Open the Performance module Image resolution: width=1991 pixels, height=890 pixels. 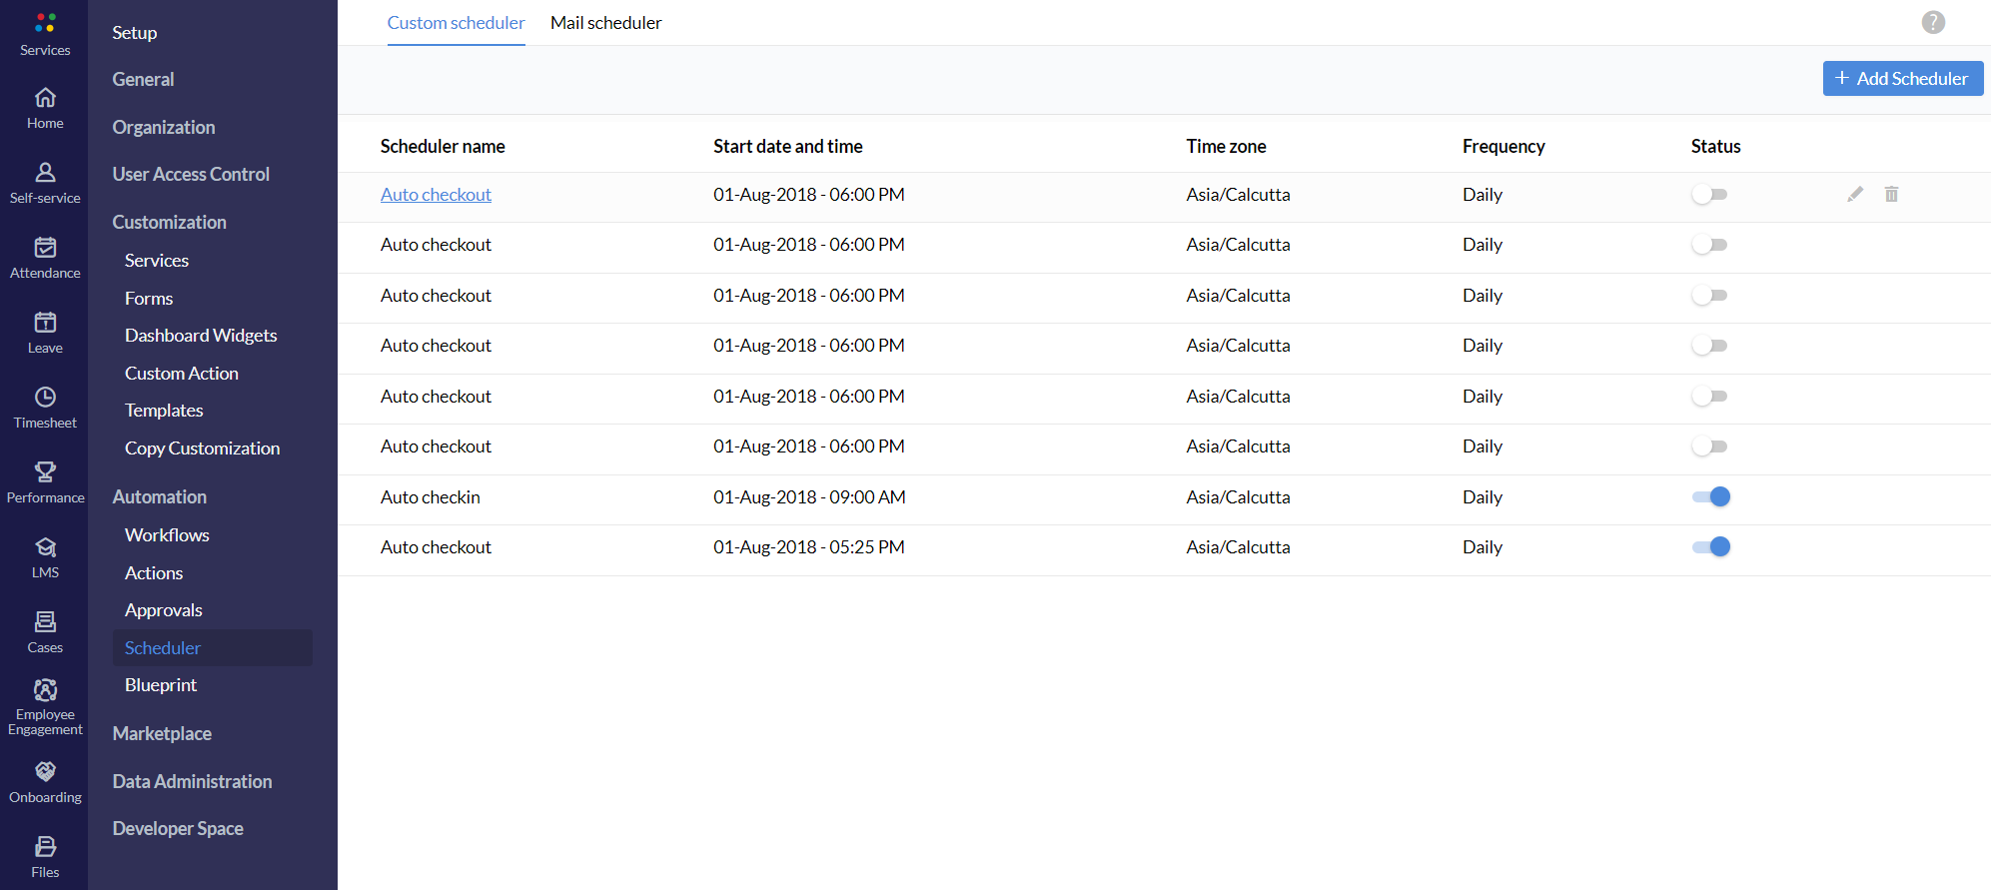click(x=45, y=483)
